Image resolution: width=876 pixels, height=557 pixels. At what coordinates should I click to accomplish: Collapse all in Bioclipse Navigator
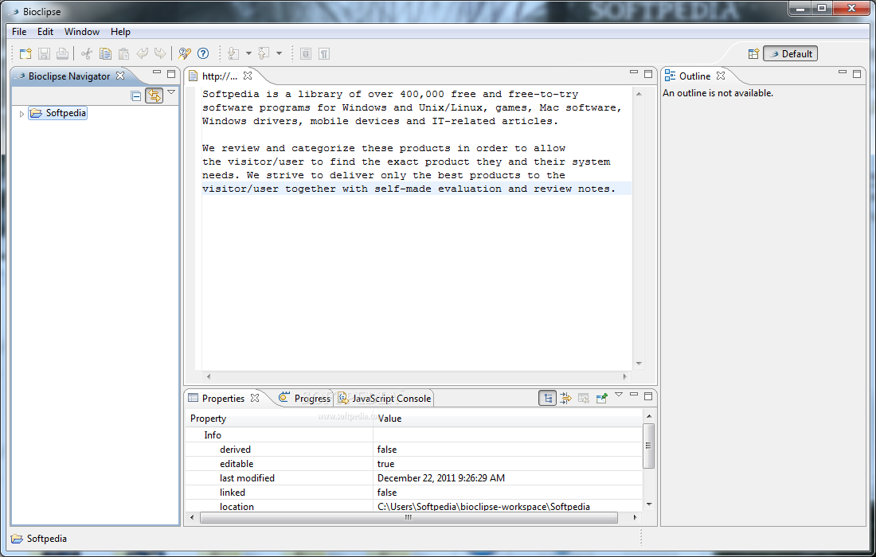click(135, 96)
